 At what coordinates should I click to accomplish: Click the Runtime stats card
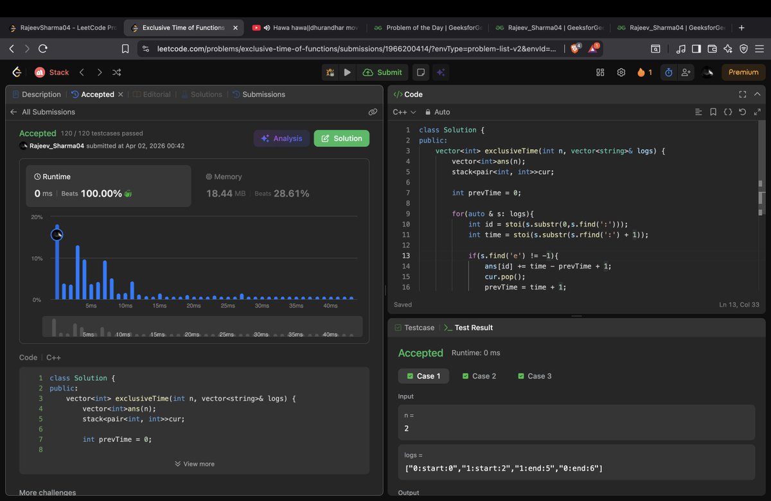click(x=109, y=186)
